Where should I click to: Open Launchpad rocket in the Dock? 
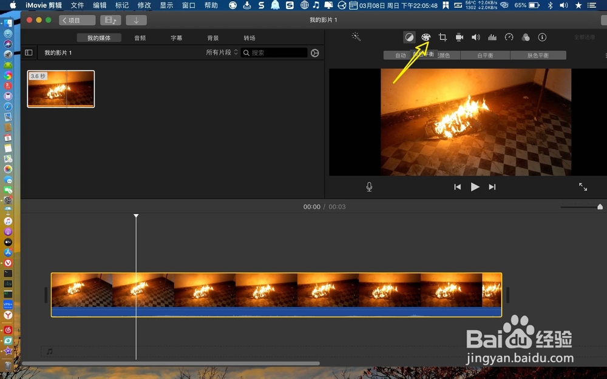(x=8, y=55)
